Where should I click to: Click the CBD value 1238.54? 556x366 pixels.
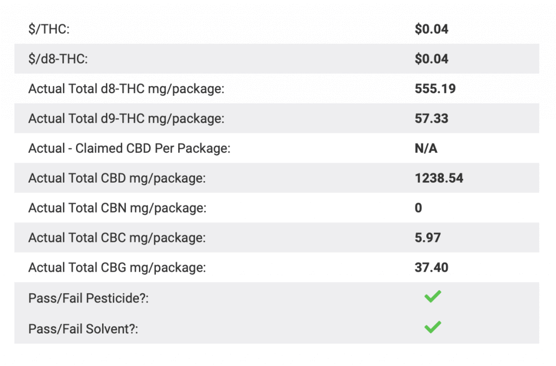coord(439,178)
